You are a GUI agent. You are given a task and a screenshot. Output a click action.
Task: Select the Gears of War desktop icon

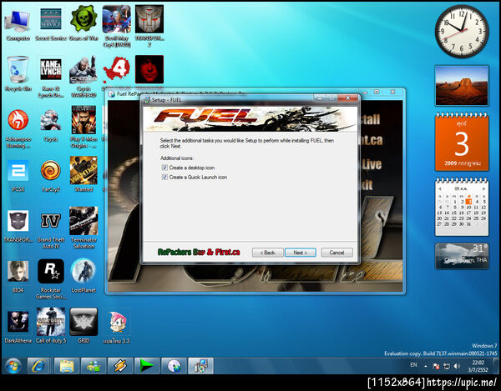(83, 24)
